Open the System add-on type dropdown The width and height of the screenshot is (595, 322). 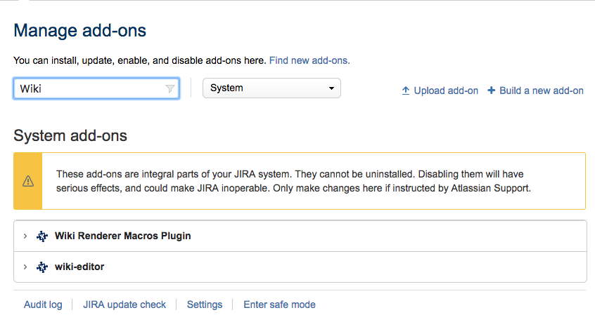271,88
